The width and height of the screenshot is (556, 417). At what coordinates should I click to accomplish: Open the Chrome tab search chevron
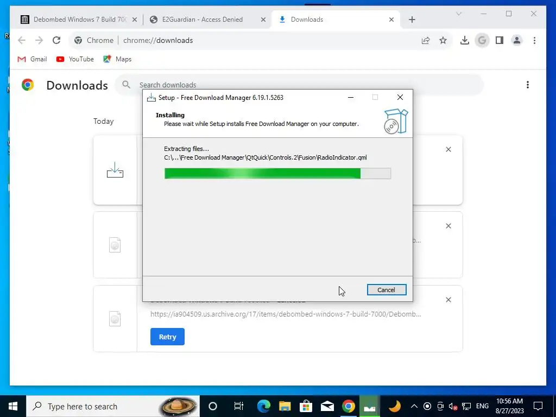(458, 14)
